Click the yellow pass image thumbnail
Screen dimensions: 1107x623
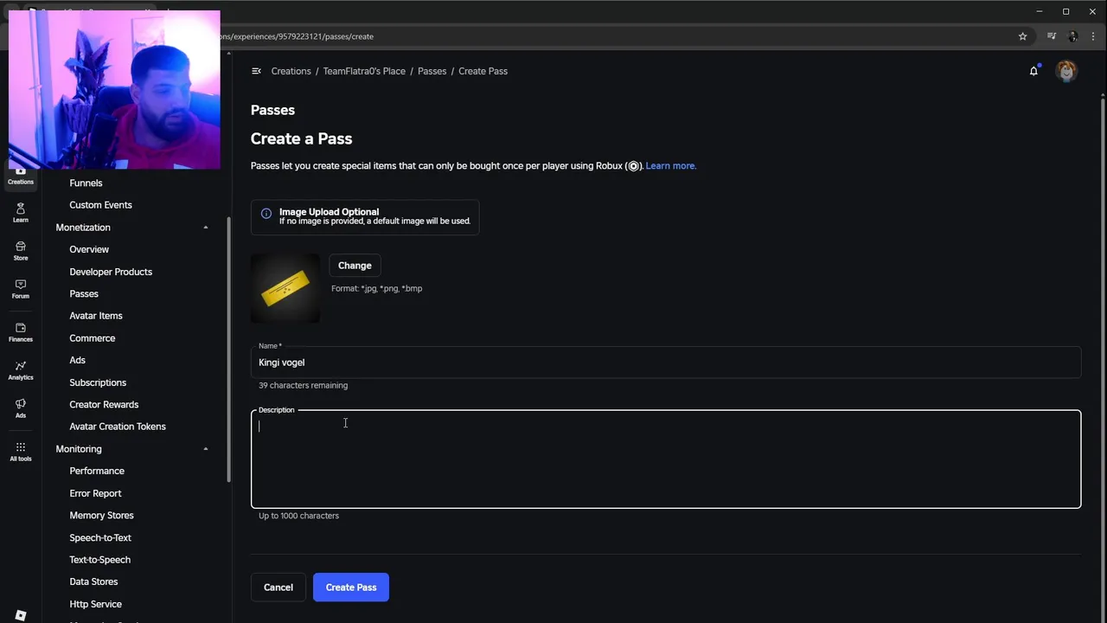[x=285, y=288]
